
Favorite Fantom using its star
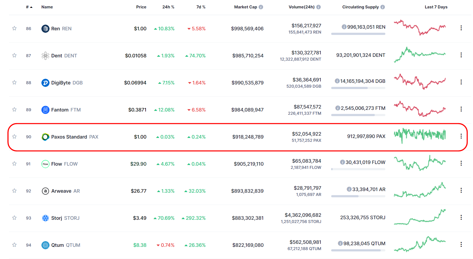point(14,109)
